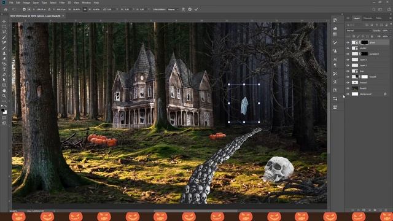This screenshot has width=393, height=221.
Task: Click the Home icon in options bar
Action: pyautogui.click(x=6, y=9)
